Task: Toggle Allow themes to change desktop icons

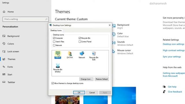Action: click(53, 83)
